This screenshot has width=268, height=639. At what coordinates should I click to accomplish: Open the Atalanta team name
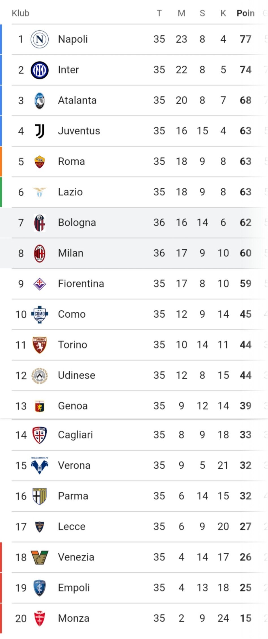77,100
